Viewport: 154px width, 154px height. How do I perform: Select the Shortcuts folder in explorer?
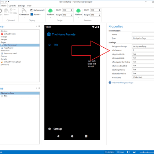(x=5, y=65)
